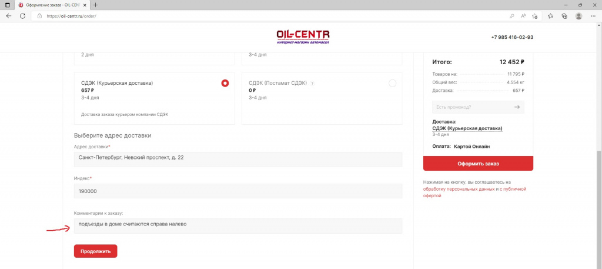Click the promo code apply arrow

pos(516,107)
